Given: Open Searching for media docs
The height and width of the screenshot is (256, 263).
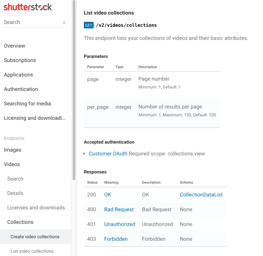Looking at the screenshot, I should click(27, 103).
